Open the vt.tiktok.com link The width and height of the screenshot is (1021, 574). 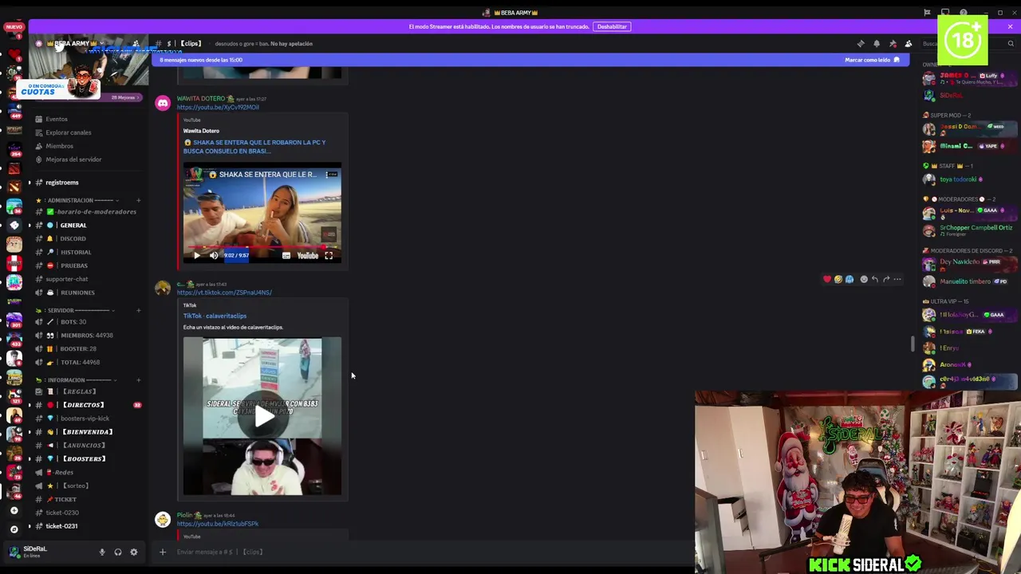pos(224,293)
